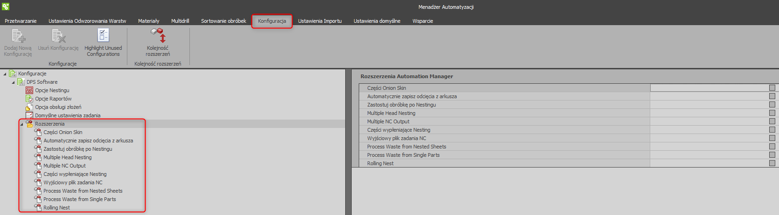The image size is (779, 215).
Task: Select Domyślne ustawienia zadania in tree
Action: point(68,115)
